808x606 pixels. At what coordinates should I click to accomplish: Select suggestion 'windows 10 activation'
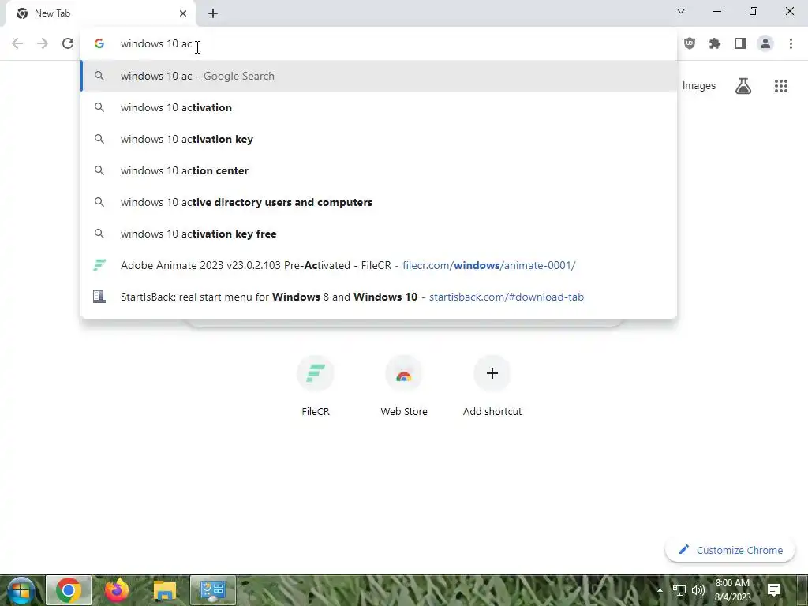(379, 107)
